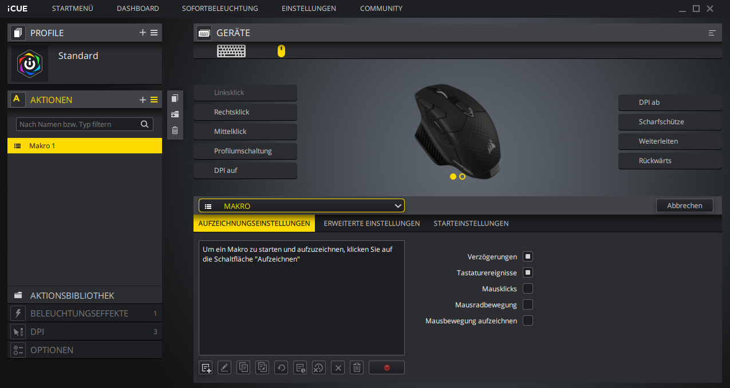
Task: Click the Standard profile iCUE logo thumbnail
Action: click(x=30, y=63)
